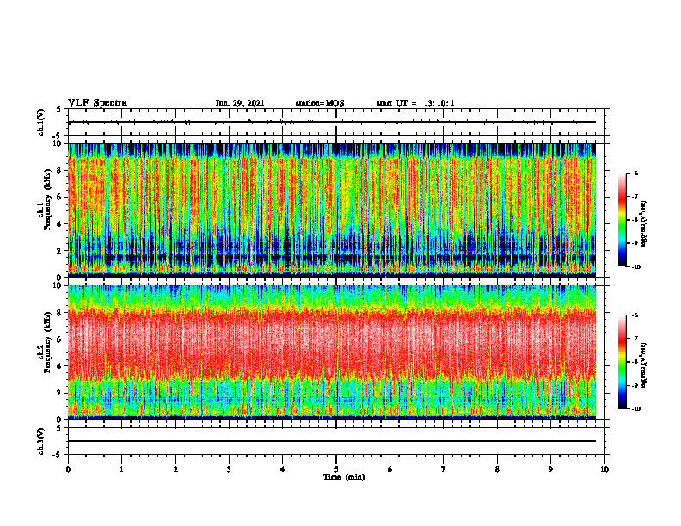Screen dimensions: 681x526
Task: Click the ch.2 spectrogram color scale bar
Action: click(623, 362)
